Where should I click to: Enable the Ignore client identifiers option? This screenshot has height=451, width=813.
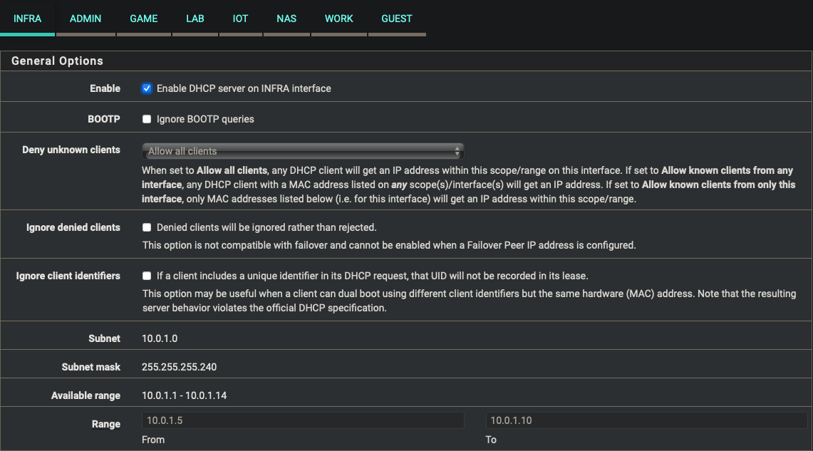(146, 275)
